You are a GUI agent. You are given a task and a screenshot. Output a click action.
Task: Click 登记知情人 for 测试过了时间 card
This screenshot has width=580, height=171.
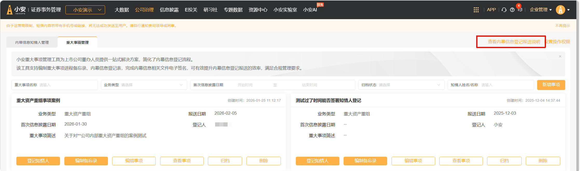click(x=318, y=161)
